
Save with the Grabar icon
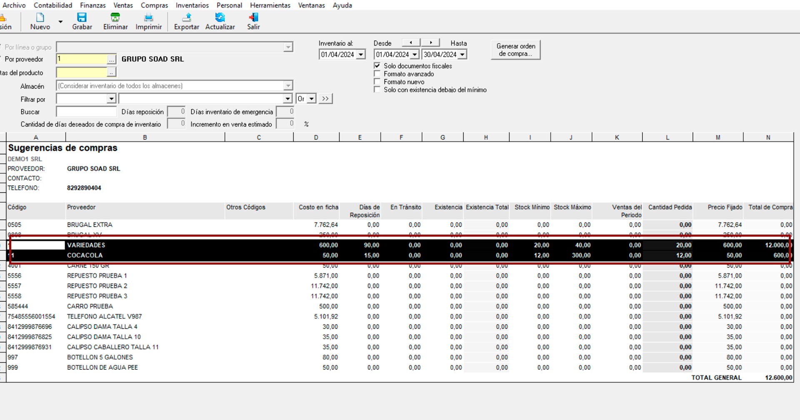tap(82, 17)
